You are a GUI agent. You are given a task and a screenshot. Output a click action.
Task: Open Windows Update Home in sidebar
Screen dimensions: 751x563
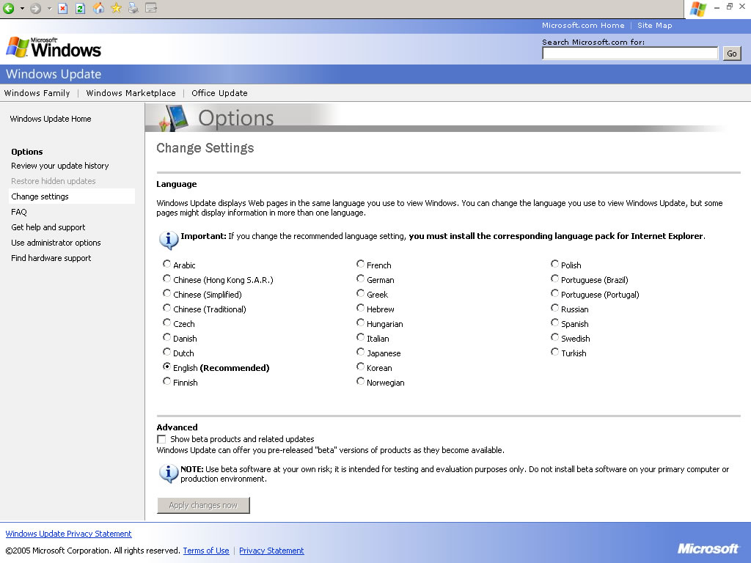tap(51, 119)
